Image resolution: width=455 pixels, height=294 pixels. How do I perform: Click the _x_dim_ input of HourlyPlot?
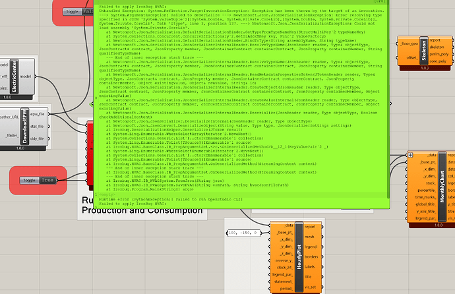tap(287, 239)
